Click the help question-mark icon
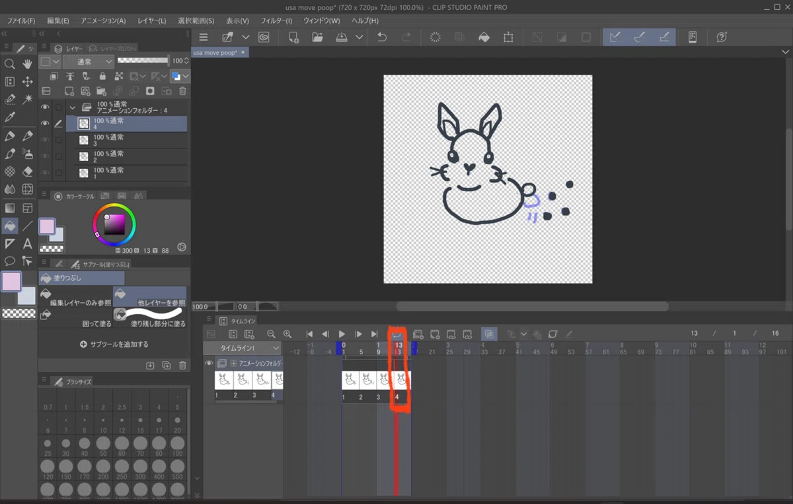 (x=722, y=38)
